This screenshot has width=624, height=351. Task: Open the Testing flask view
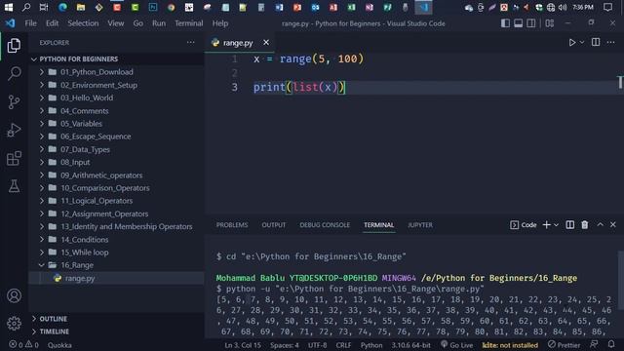click(14, 186)
